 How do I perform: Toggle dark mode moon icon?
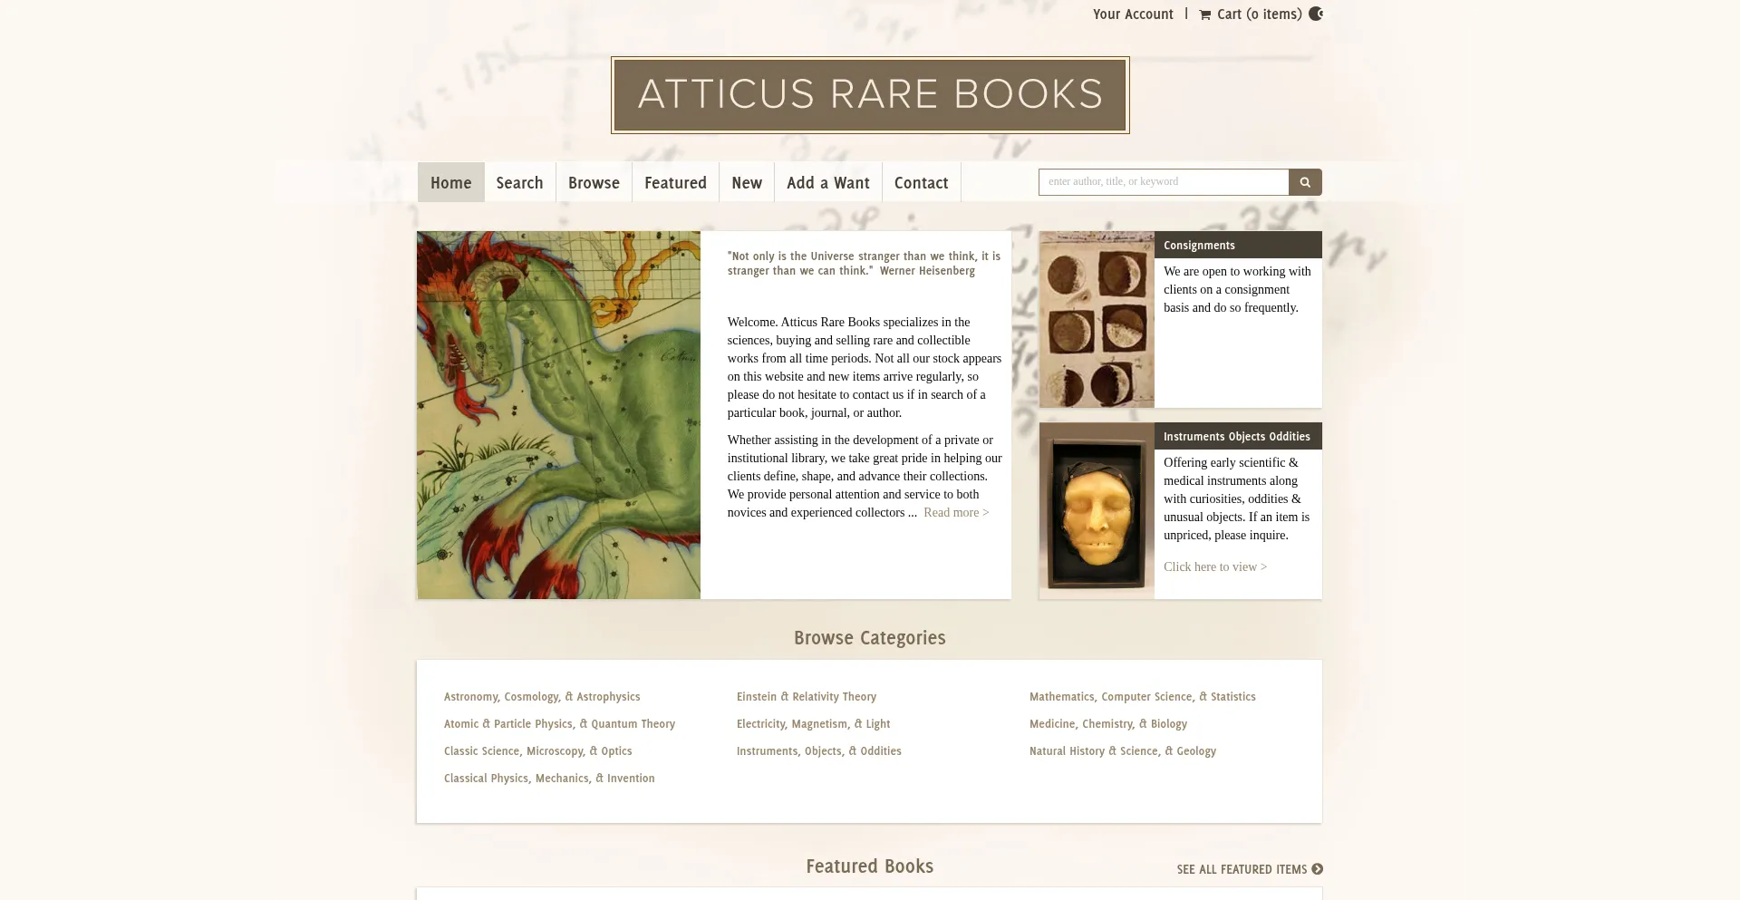tap(1316, 14)
